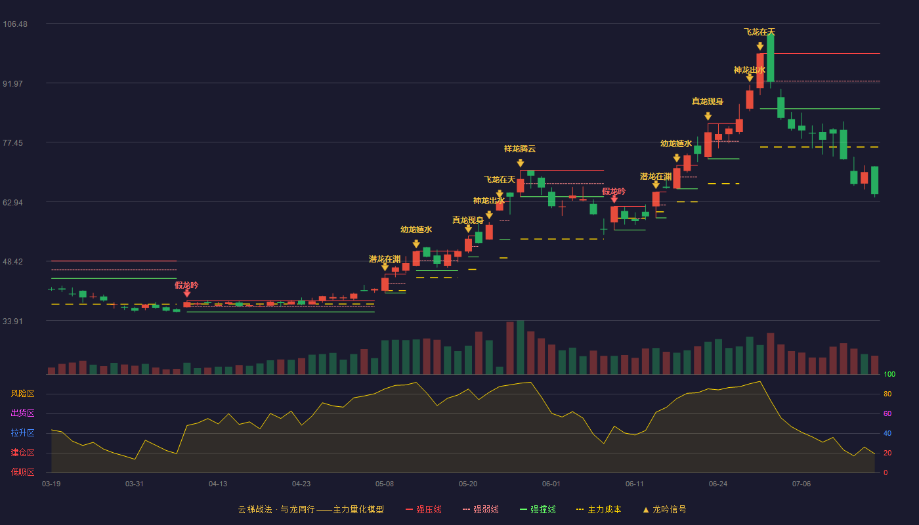
Task: Click the tall green candle at the price peak
Action: pos(770,58)
